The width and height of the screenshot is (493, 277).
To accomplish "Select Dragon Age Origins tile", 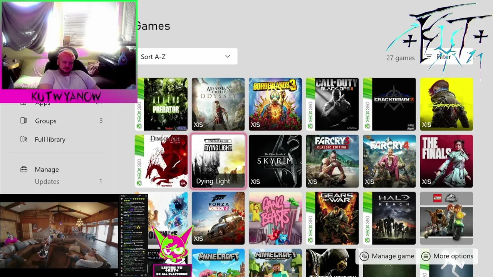I will coord(161,161).
